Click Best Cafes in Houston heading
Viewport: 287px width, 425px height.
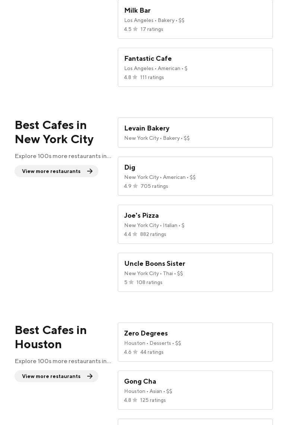coord(51,337)
